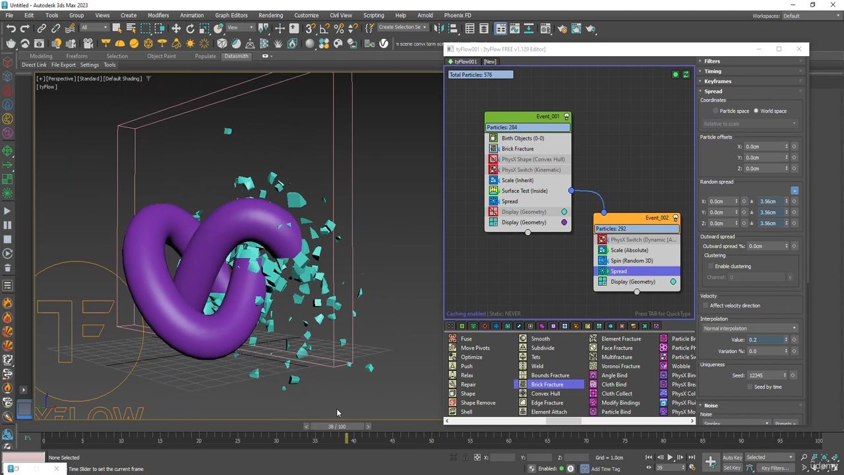Click the red X operator category icon
The height and width of the screenshot is (475, 844).
(485, 326)
